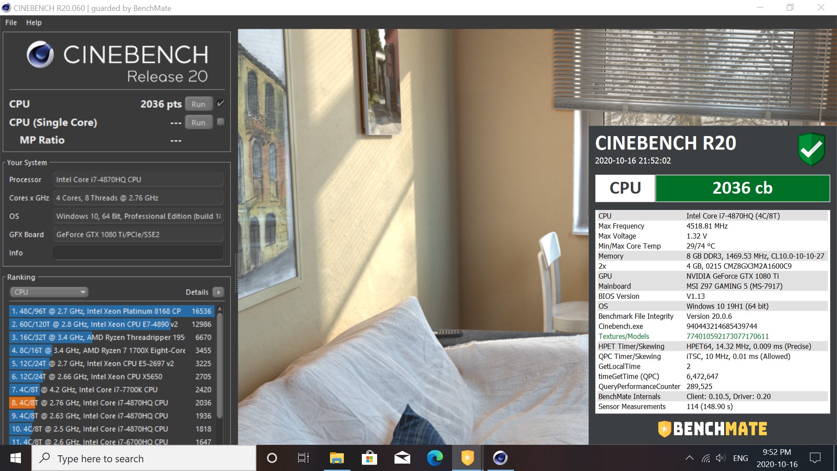This screenshot has width=837, height=471.
Task: Click the Processor field Intel Core i7-4870HQ
Action: point(138,180)
